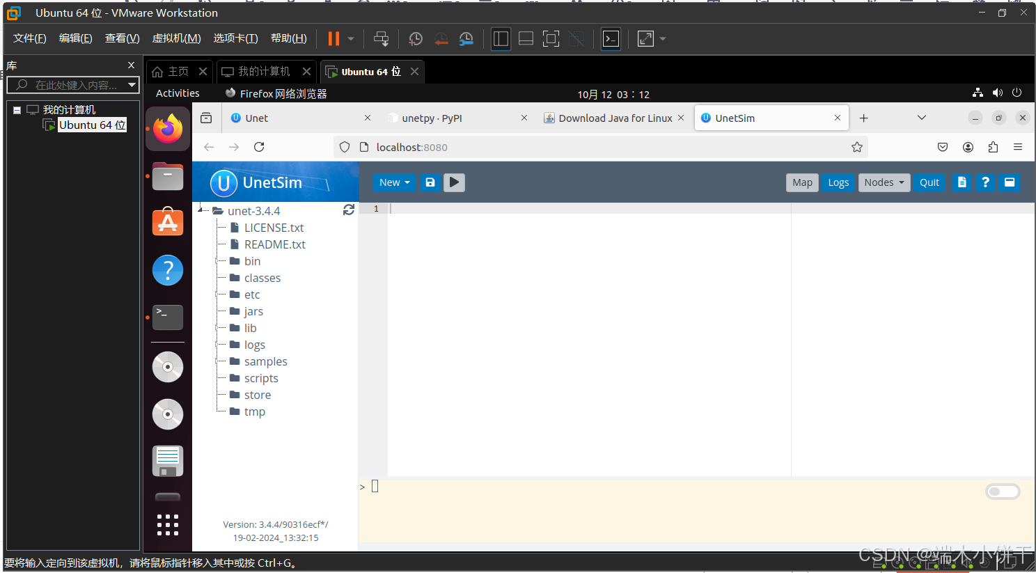The height and width of the screenshot is (573, 1036).
Task: Open the Firefox Pocket icon
Action: tap(943, 147)
